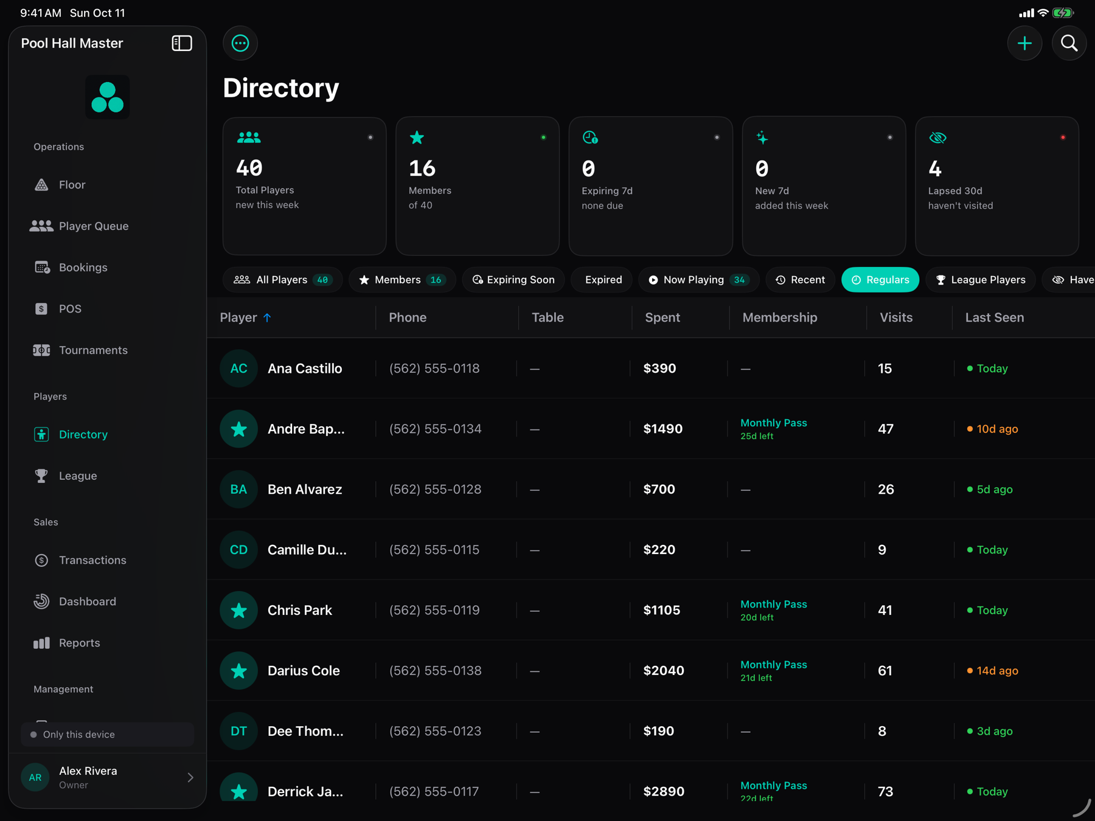Open the Expiring 7d card
The width and height of the screenshot is (1095, 821).
click(x=651, y=186)
